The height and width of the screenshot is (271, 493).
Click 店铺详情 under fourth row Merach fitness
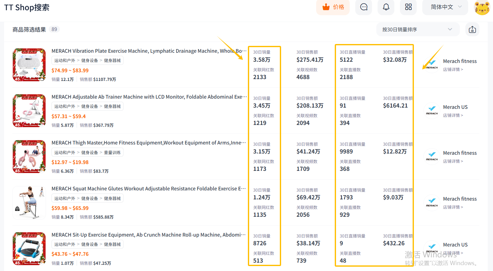453,207
